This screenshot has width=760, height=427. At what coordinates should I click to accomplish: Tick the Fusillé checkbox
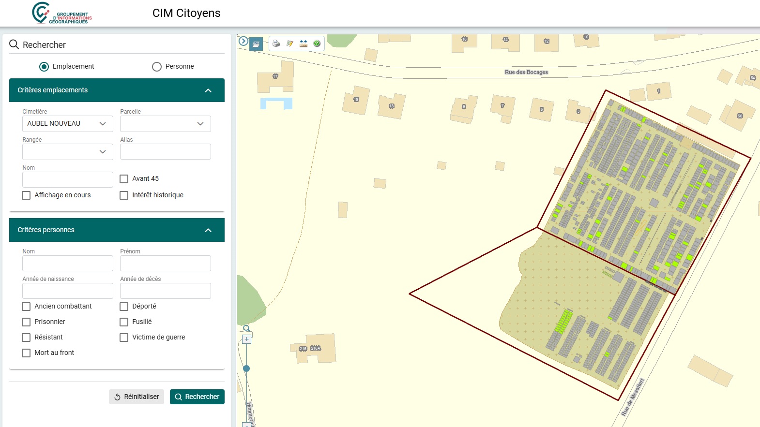124,322
